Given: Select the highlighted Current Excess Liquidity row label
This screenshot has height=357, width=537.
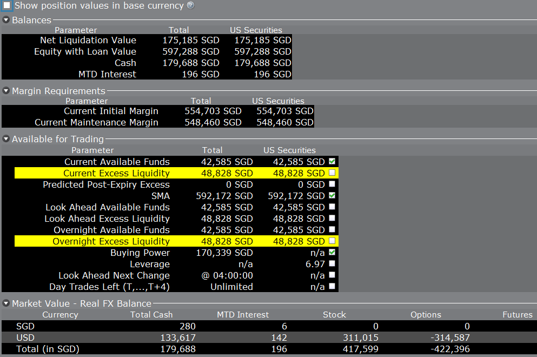Looking at the screenshot, I should 116,173.
